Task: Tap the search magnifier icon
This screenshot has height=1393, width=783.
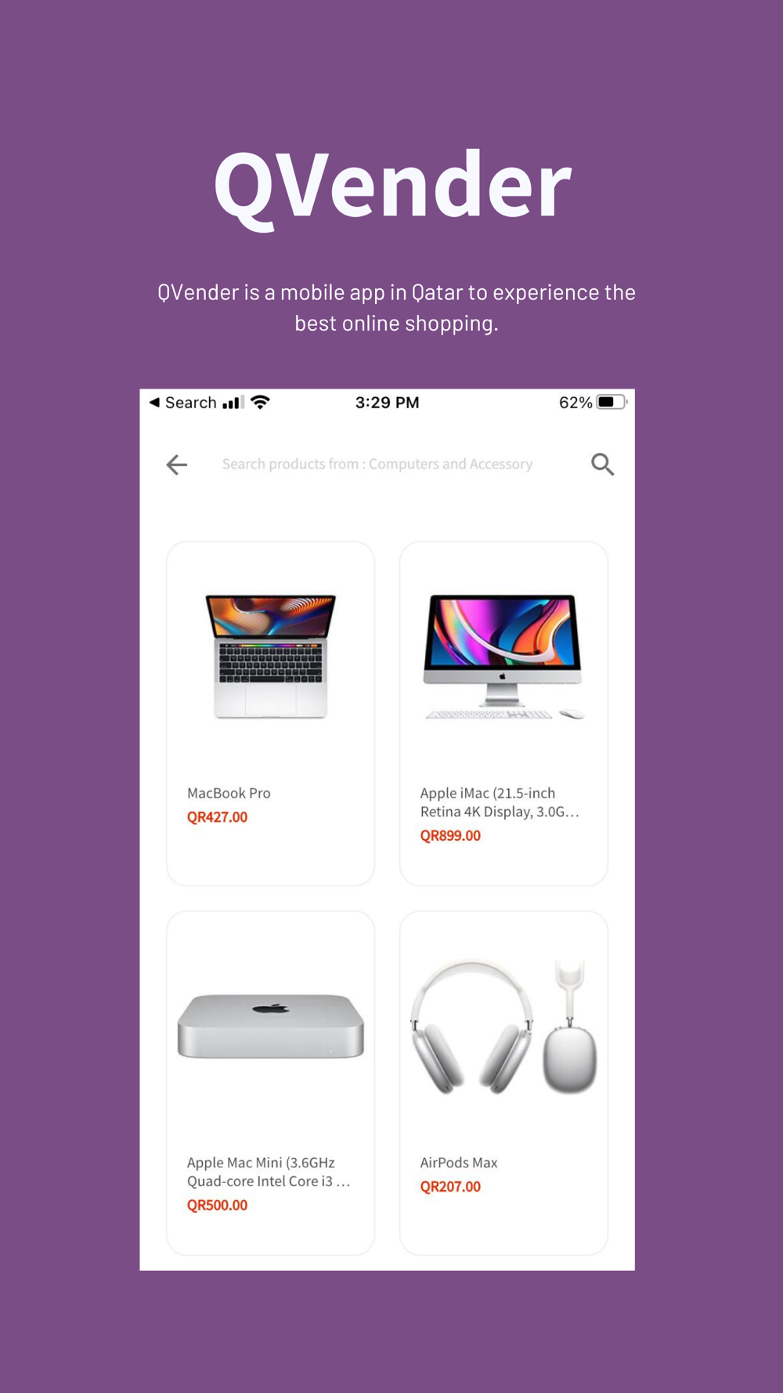Action: (602, 465)
